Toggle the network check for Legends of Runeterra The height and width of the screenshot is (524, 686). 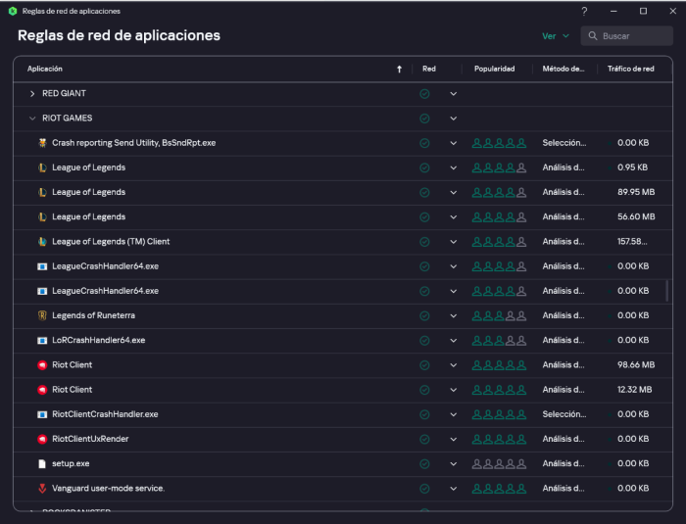coord(424,315)
